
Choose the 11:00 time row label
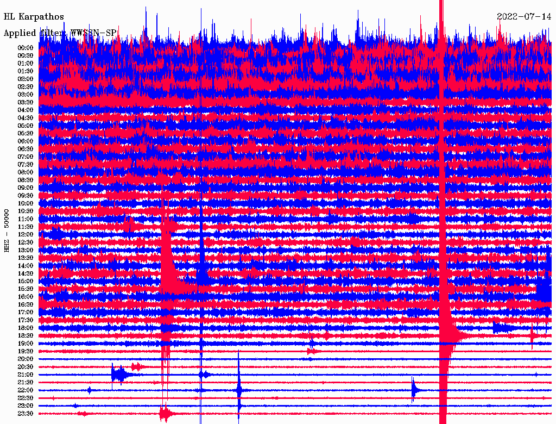[26, 219]
